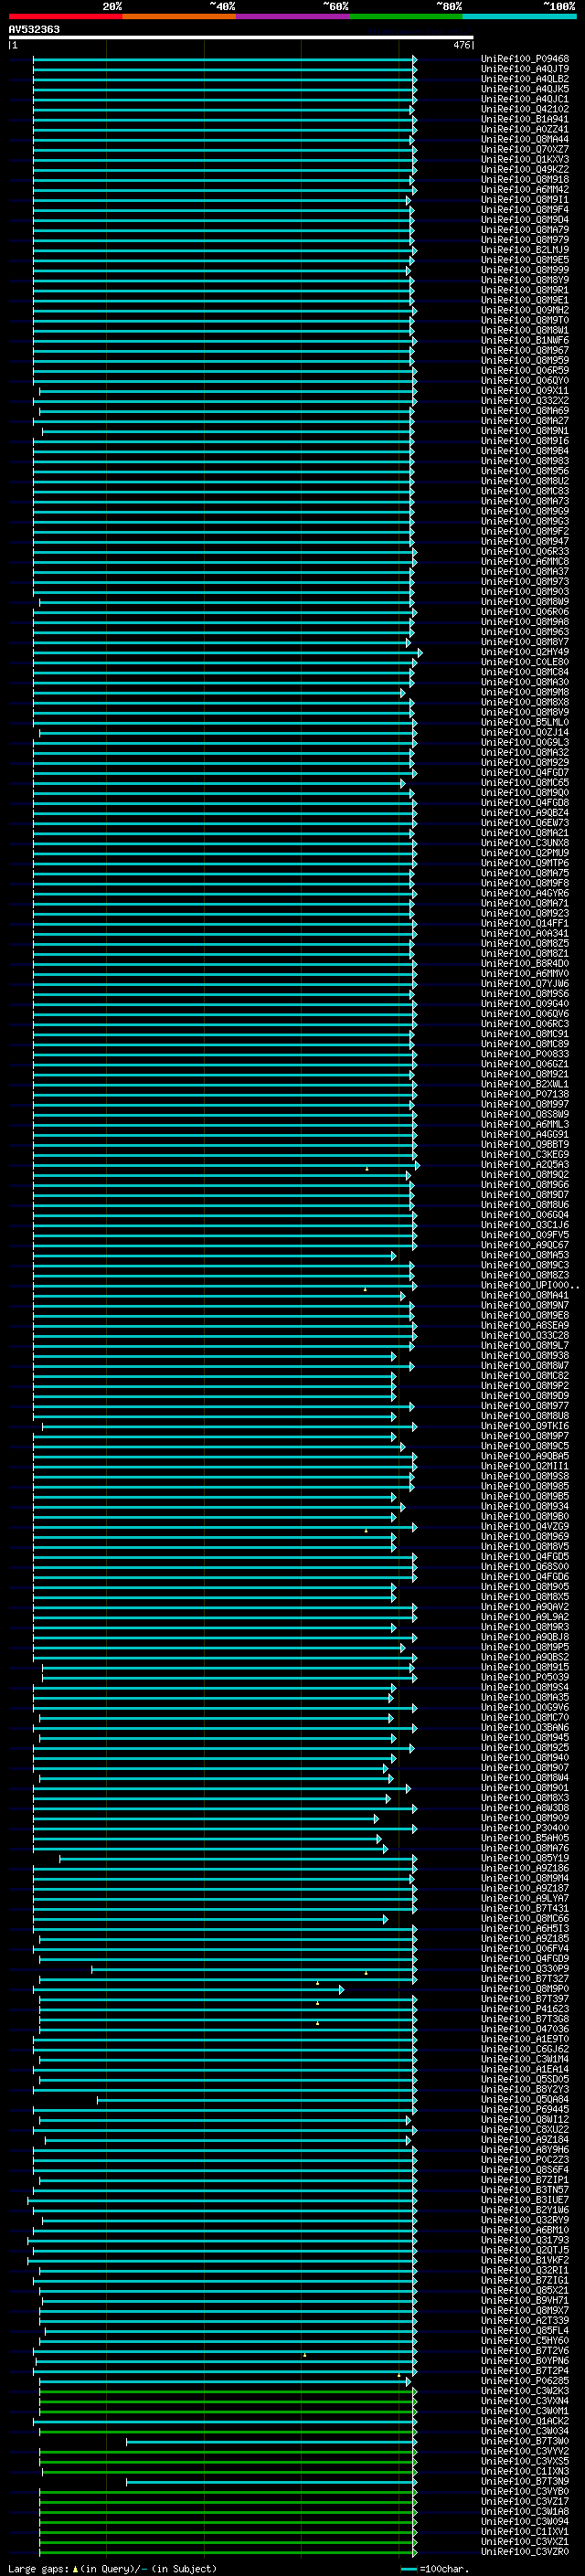
Task: Select hit UniRef100_Q06GQ4
Action: [525, 1215]
